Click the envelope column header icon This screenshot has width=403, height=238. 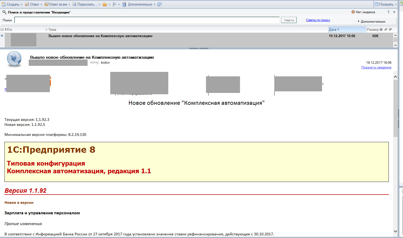tap(2, 29)
